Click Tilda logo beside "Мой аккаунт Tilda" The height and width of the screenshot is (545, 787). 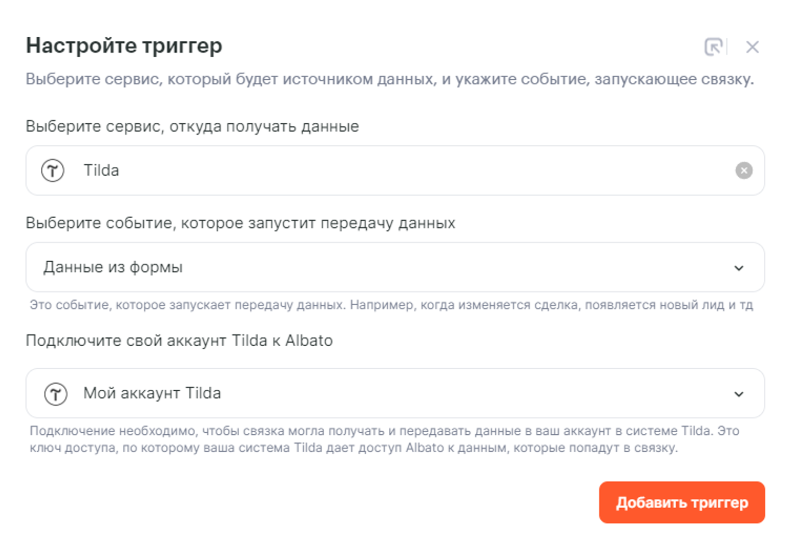[56, 393]
